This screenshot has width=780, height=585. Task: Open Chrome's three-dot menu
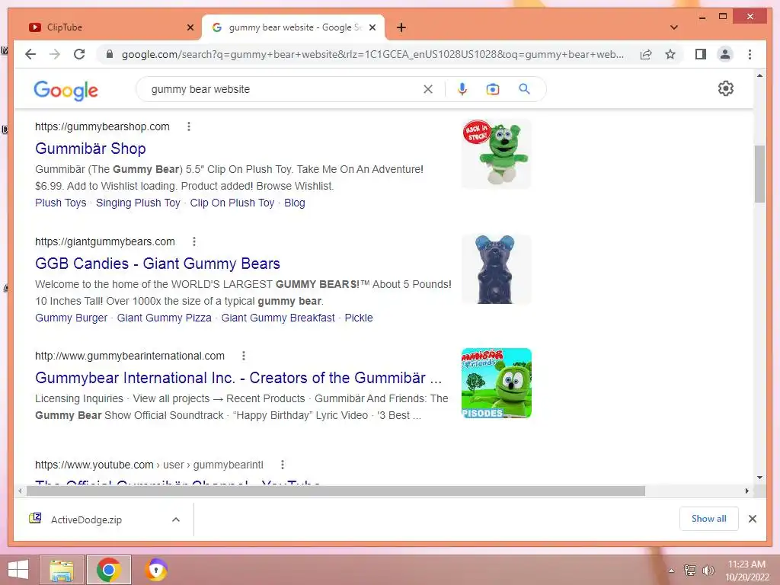coord(750,54)
